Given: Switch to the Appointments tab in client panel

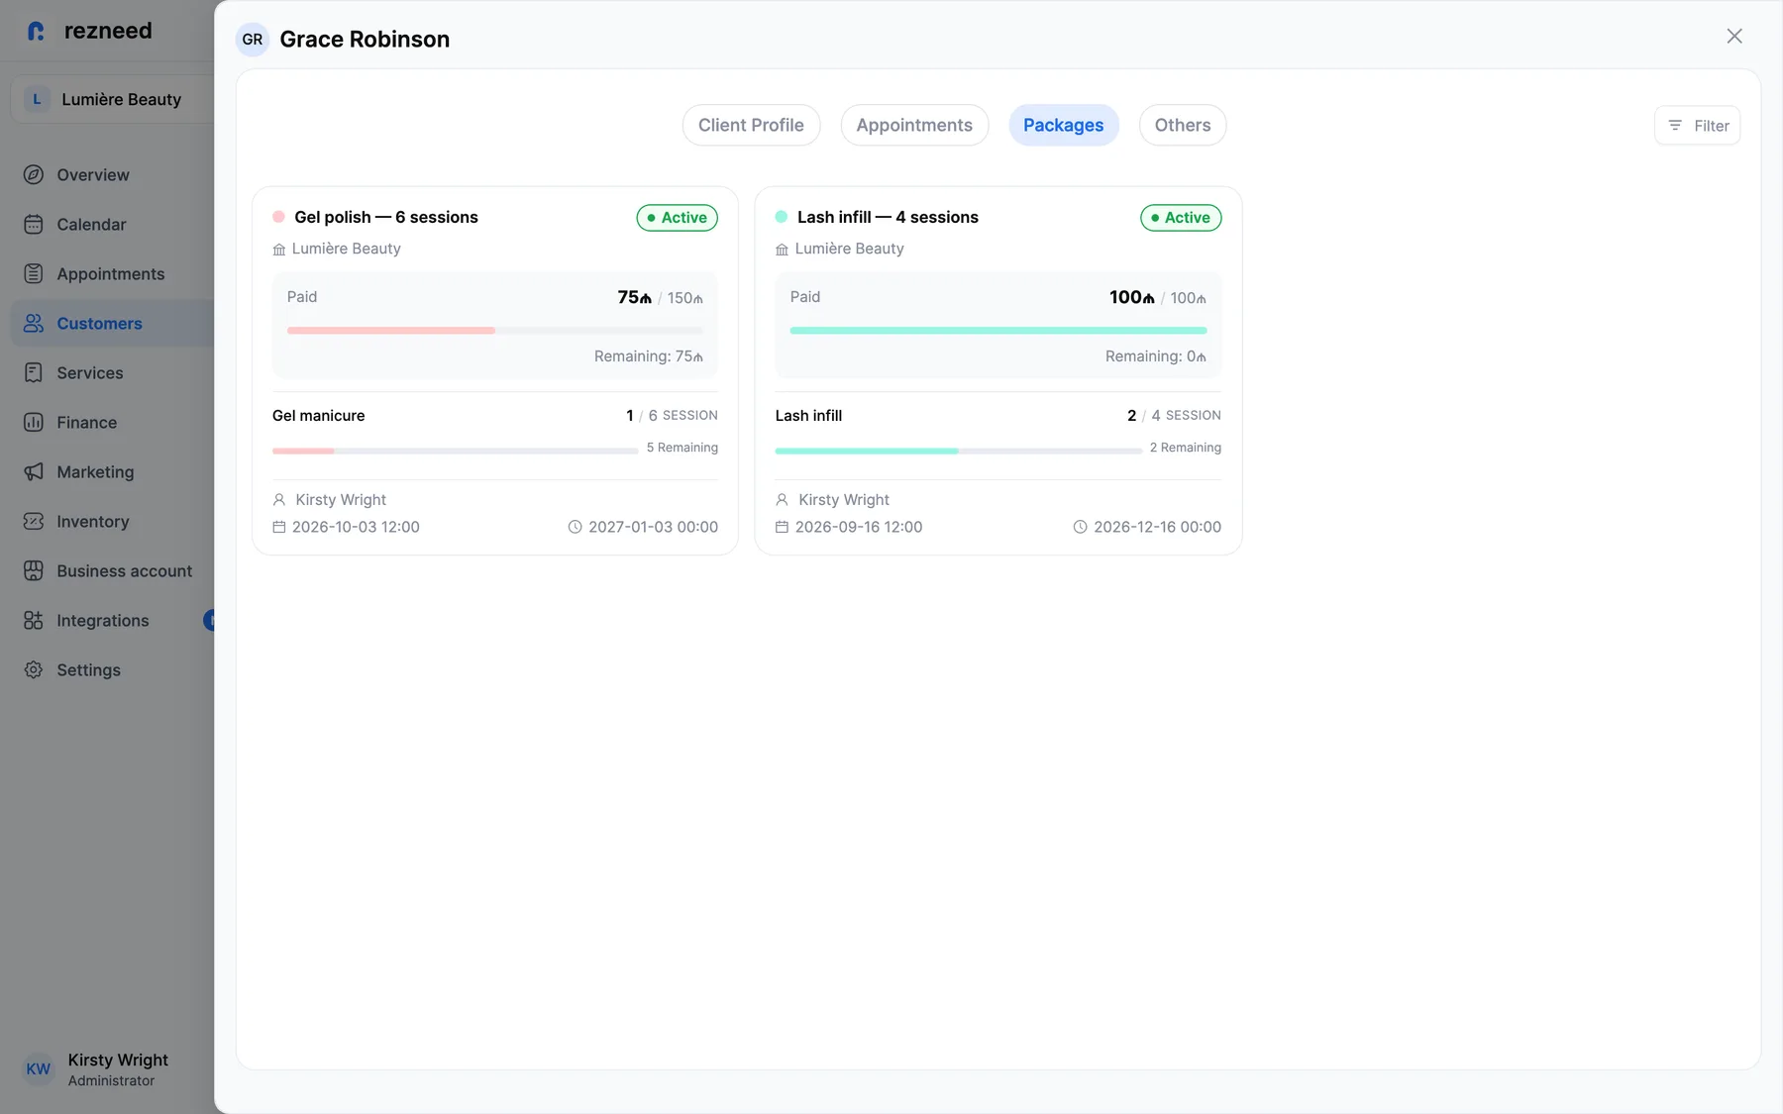Looking at the screenshot, I should click(x=914, y=125).
